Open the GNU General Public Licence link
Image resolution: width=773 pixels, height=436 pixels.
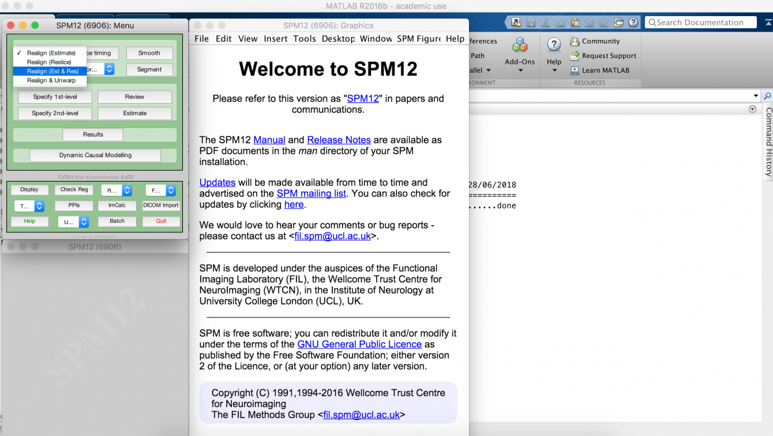(x=359, y=345)
